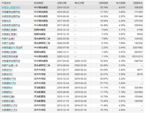
Task: Click the 年化回报 column header
Action: point(121,3)
